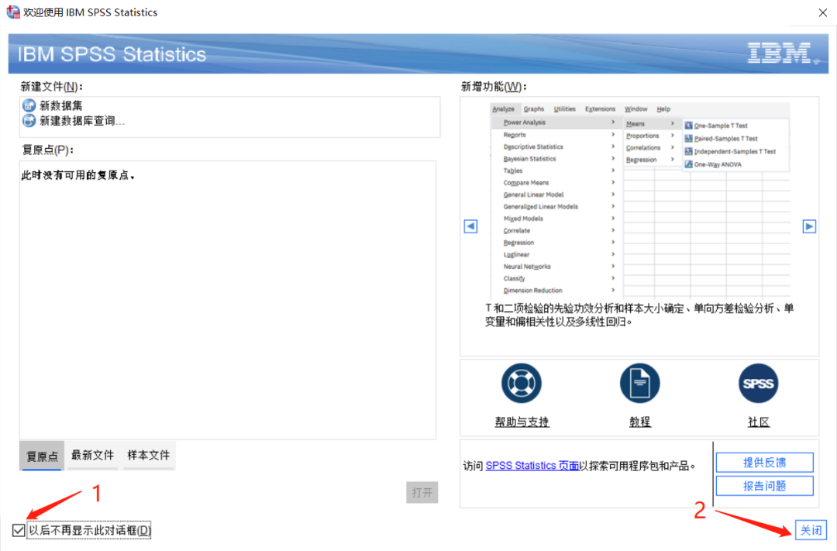Switch to the 最新文件 tab

tap(93, 455)
